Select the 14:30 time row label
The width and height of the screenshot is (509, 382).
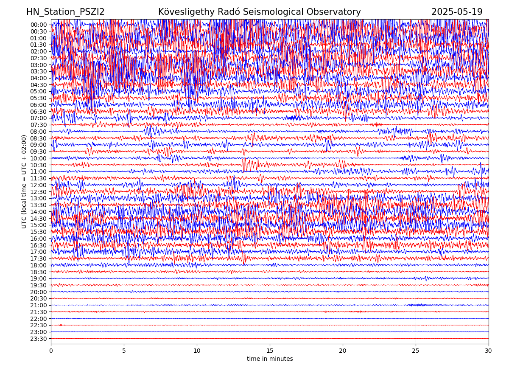click(38, 219)
